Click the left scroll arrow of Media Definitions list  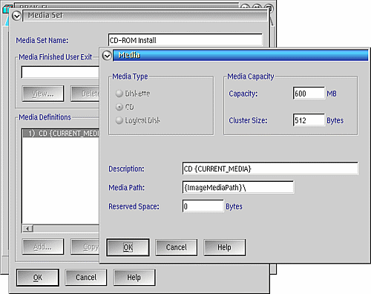27,229
